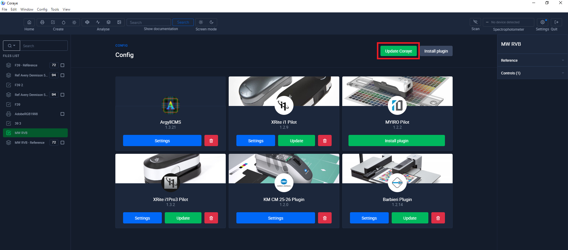
Task: Click the XRite i1 Pilot round logo
Action: [x=284, y=105]
